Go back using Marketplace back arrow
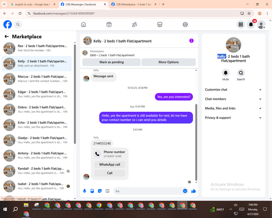This screenshot has width=272, height=218. (7, 37)
